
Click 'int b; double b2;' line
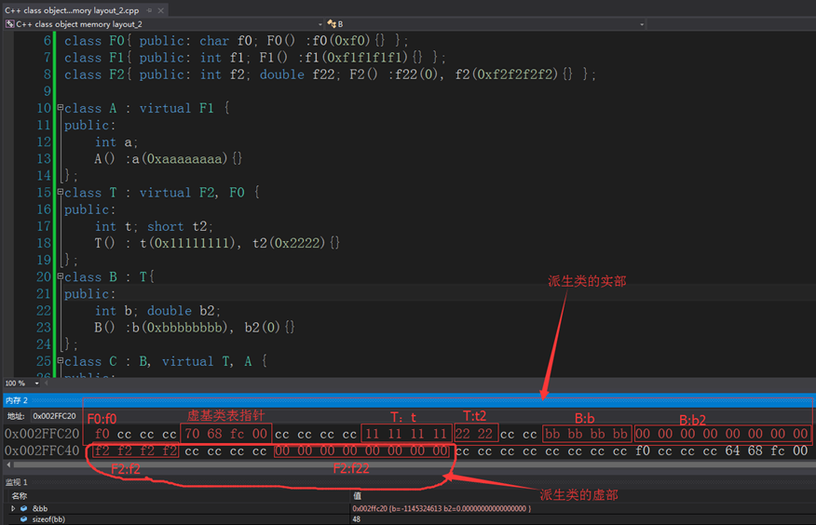click(x=157, y=310)
